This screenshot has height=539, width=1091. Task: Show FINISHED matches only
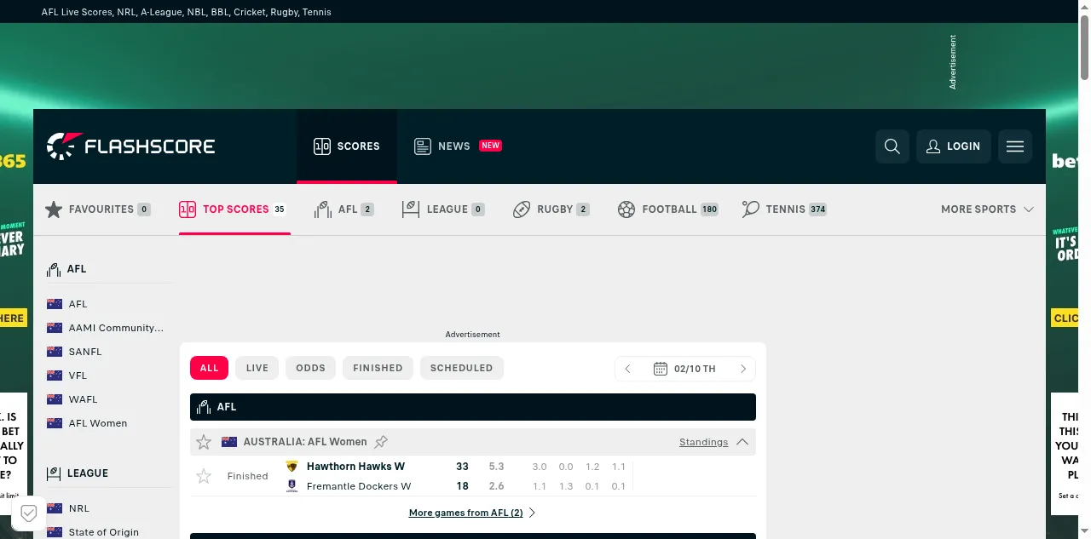click(378, 368)
